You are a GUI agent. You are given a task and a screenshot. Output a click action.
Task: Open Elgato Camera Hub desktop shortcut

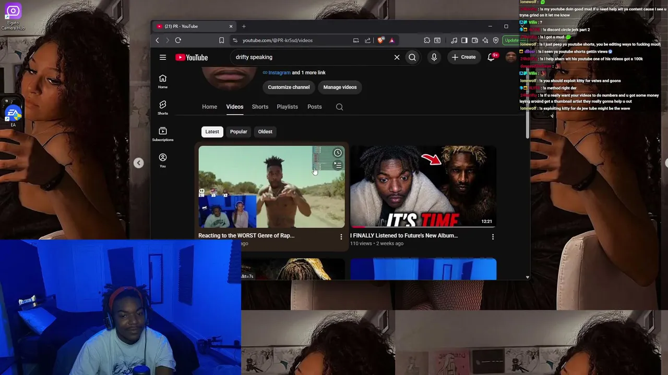[13, 16]
